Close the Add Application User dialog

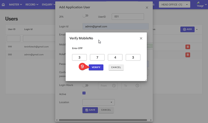point(147,7)
